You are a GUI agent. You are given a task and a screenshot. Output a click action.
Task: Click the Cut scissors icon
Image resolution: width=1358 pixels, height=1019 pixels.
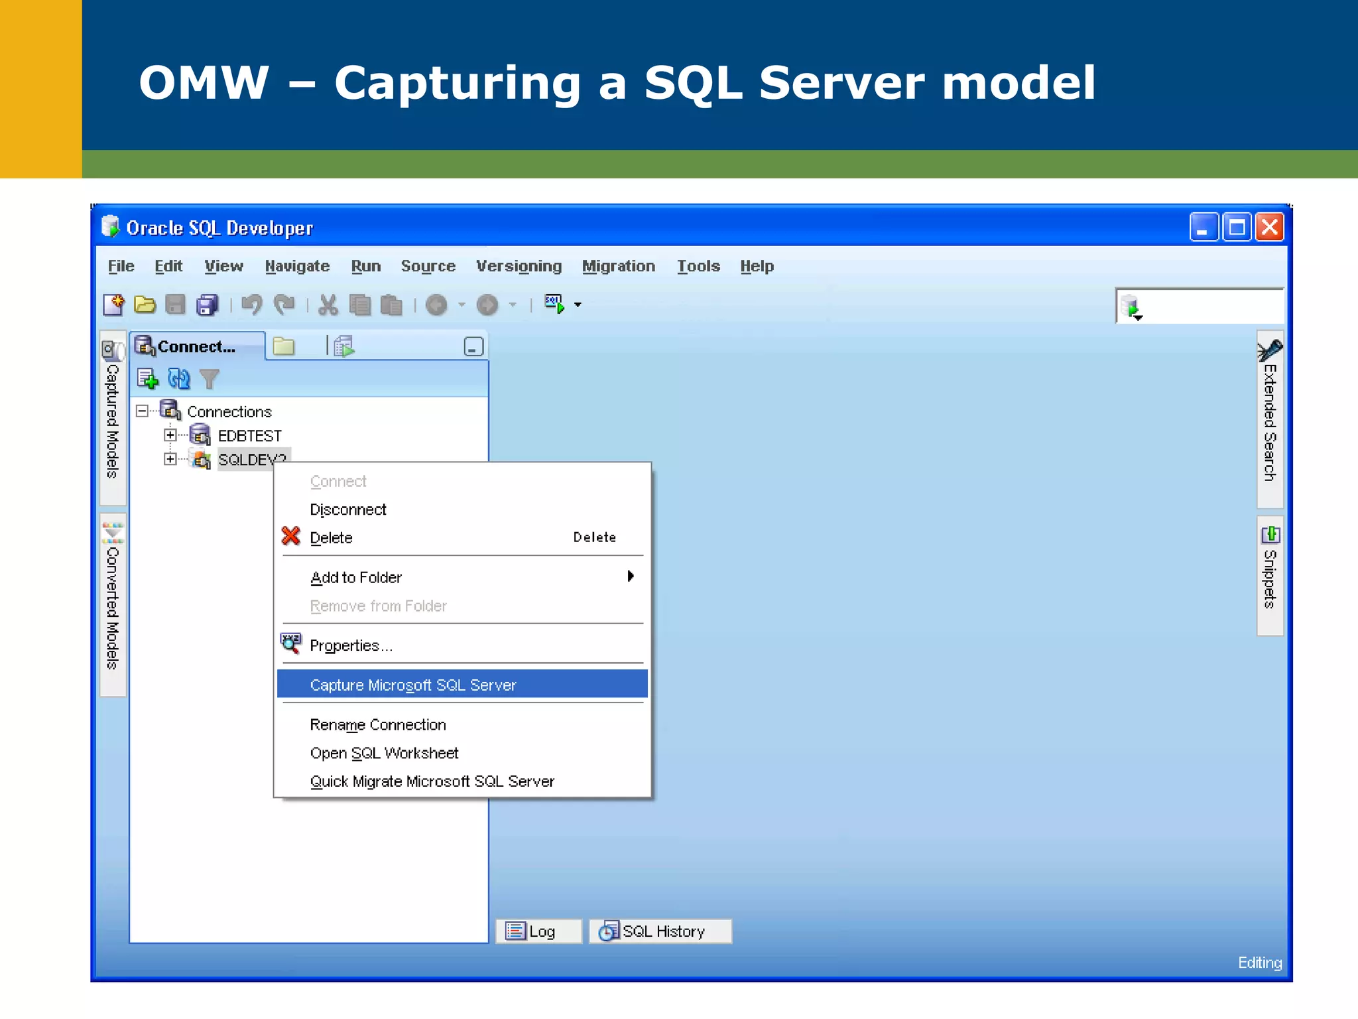coord(328,305)
